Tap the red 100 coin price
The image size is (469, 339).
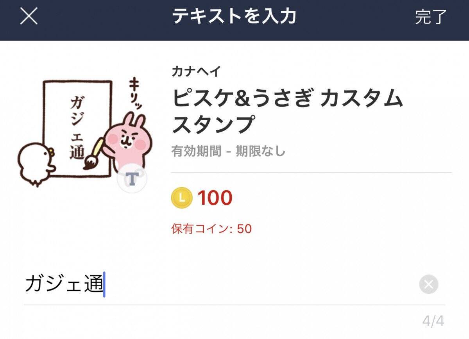pyautogui.click(x=215, y=198)
